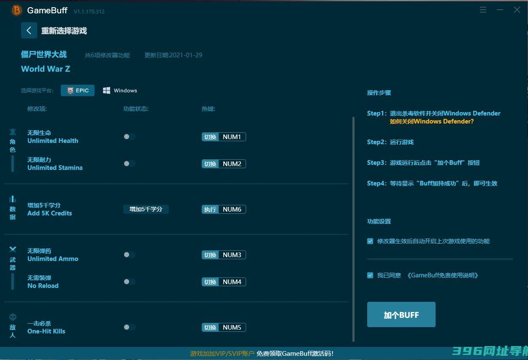Click the 数据 data bar-chart icon
This screenshot has height=360, width=528.
pyautogui.click(x=13, y=199)
